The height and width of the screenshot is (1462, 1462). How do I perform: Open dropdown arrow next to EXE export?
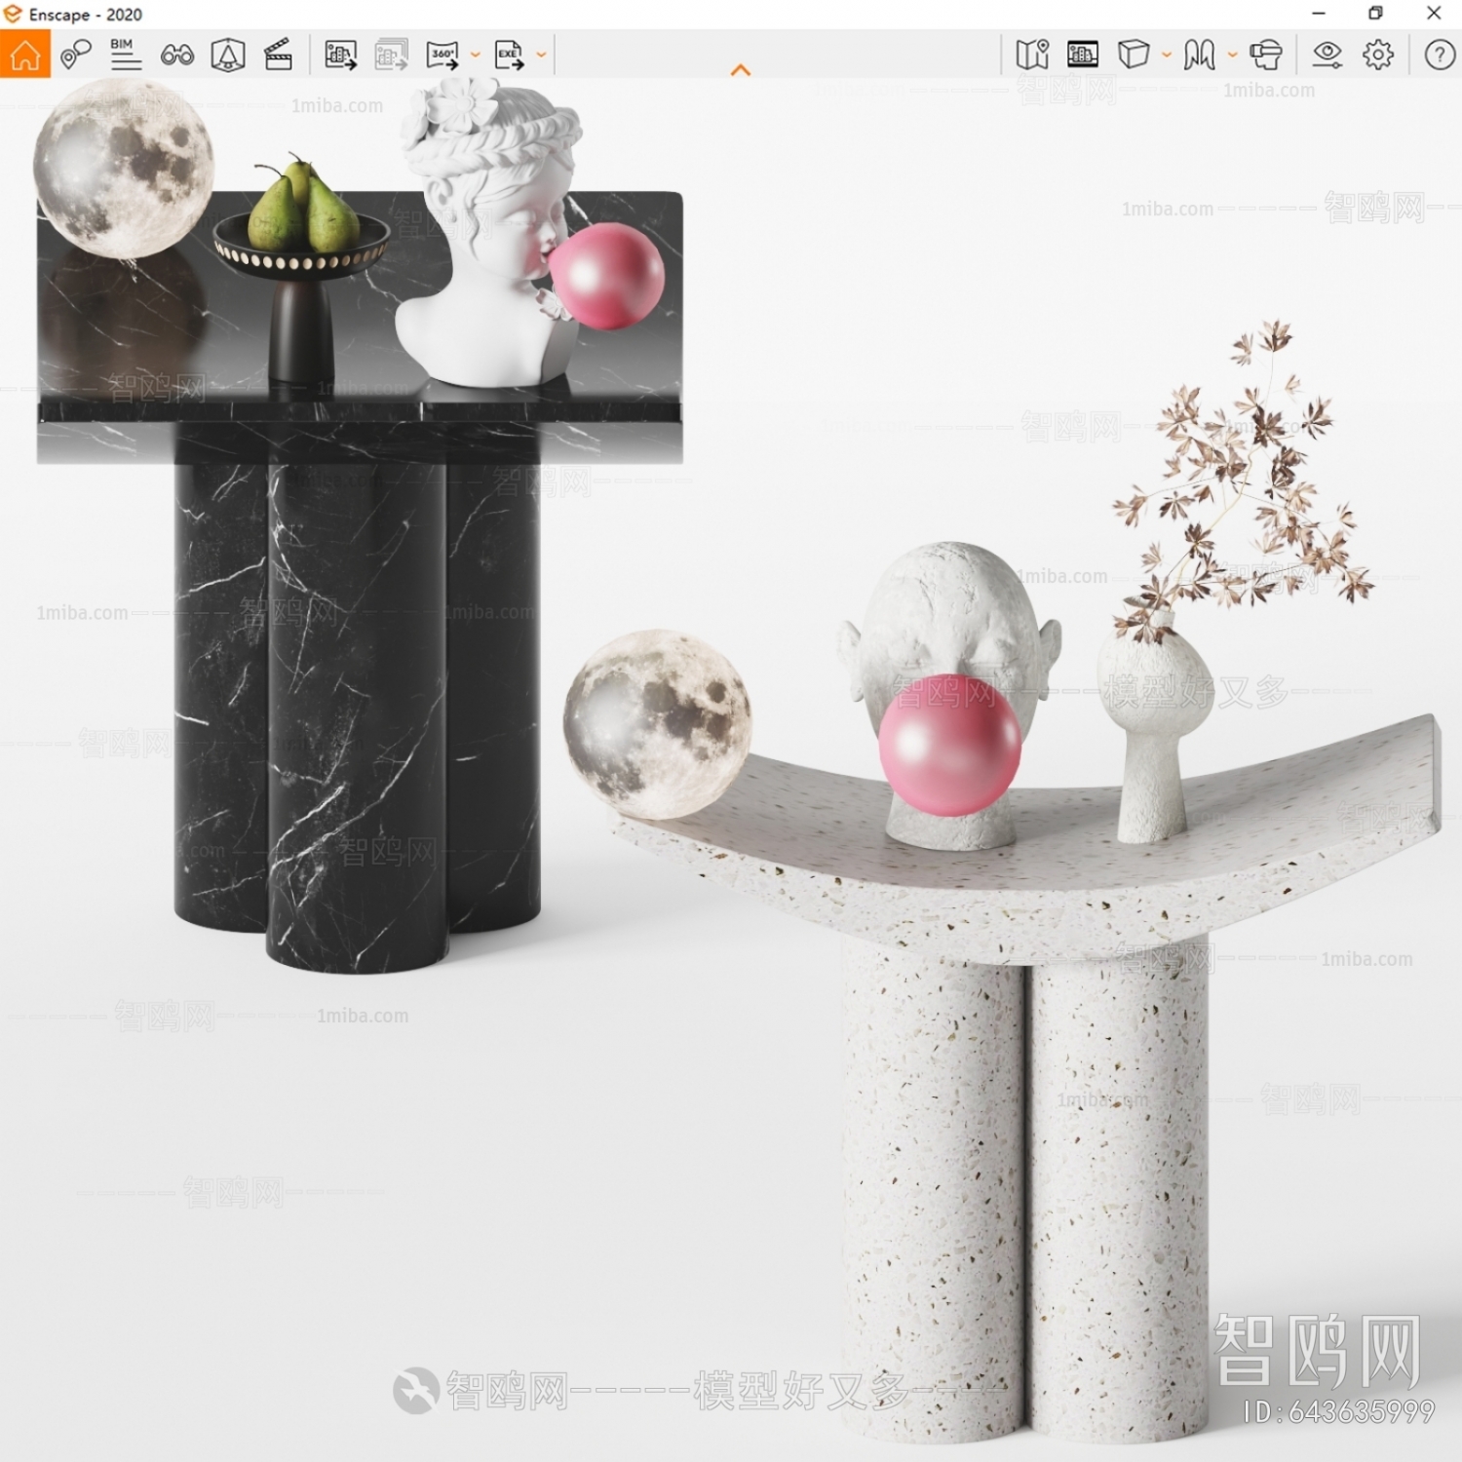pos(541,56)
